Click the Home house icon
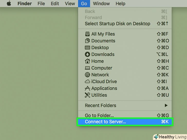 tap(87, 61)
